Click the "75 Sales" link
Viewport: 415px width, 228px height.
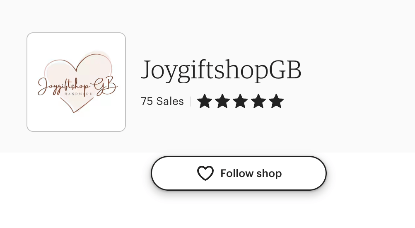162,101
